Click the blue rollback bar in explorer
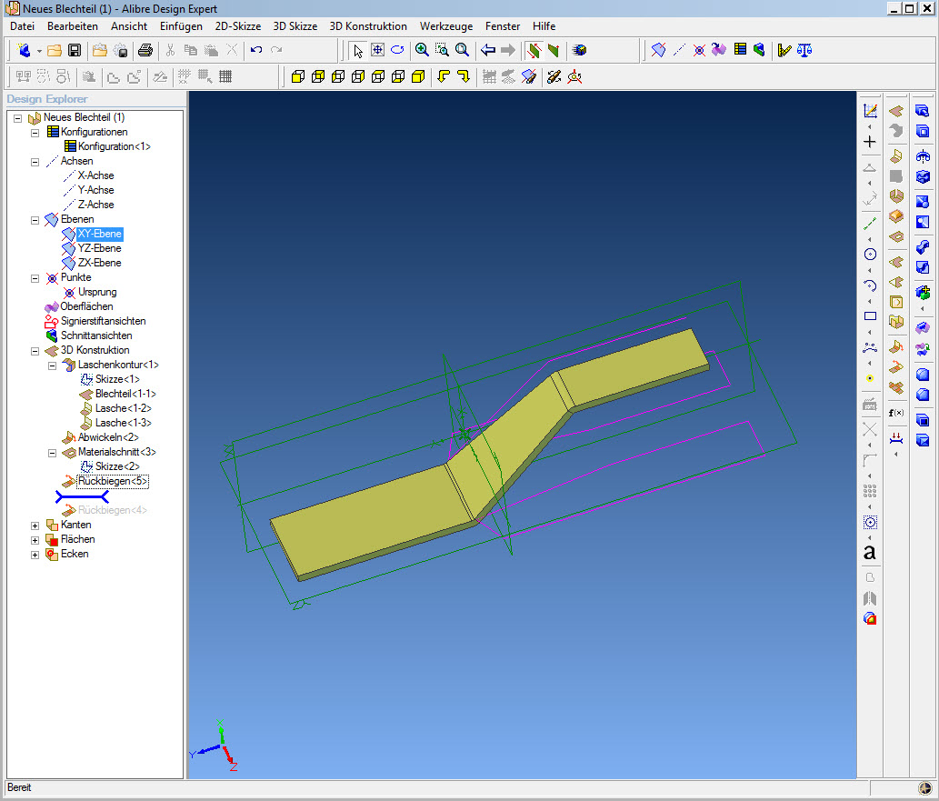The width and height of the screenshot is (939, 801). pyautogui.click(x=82, y=496)
